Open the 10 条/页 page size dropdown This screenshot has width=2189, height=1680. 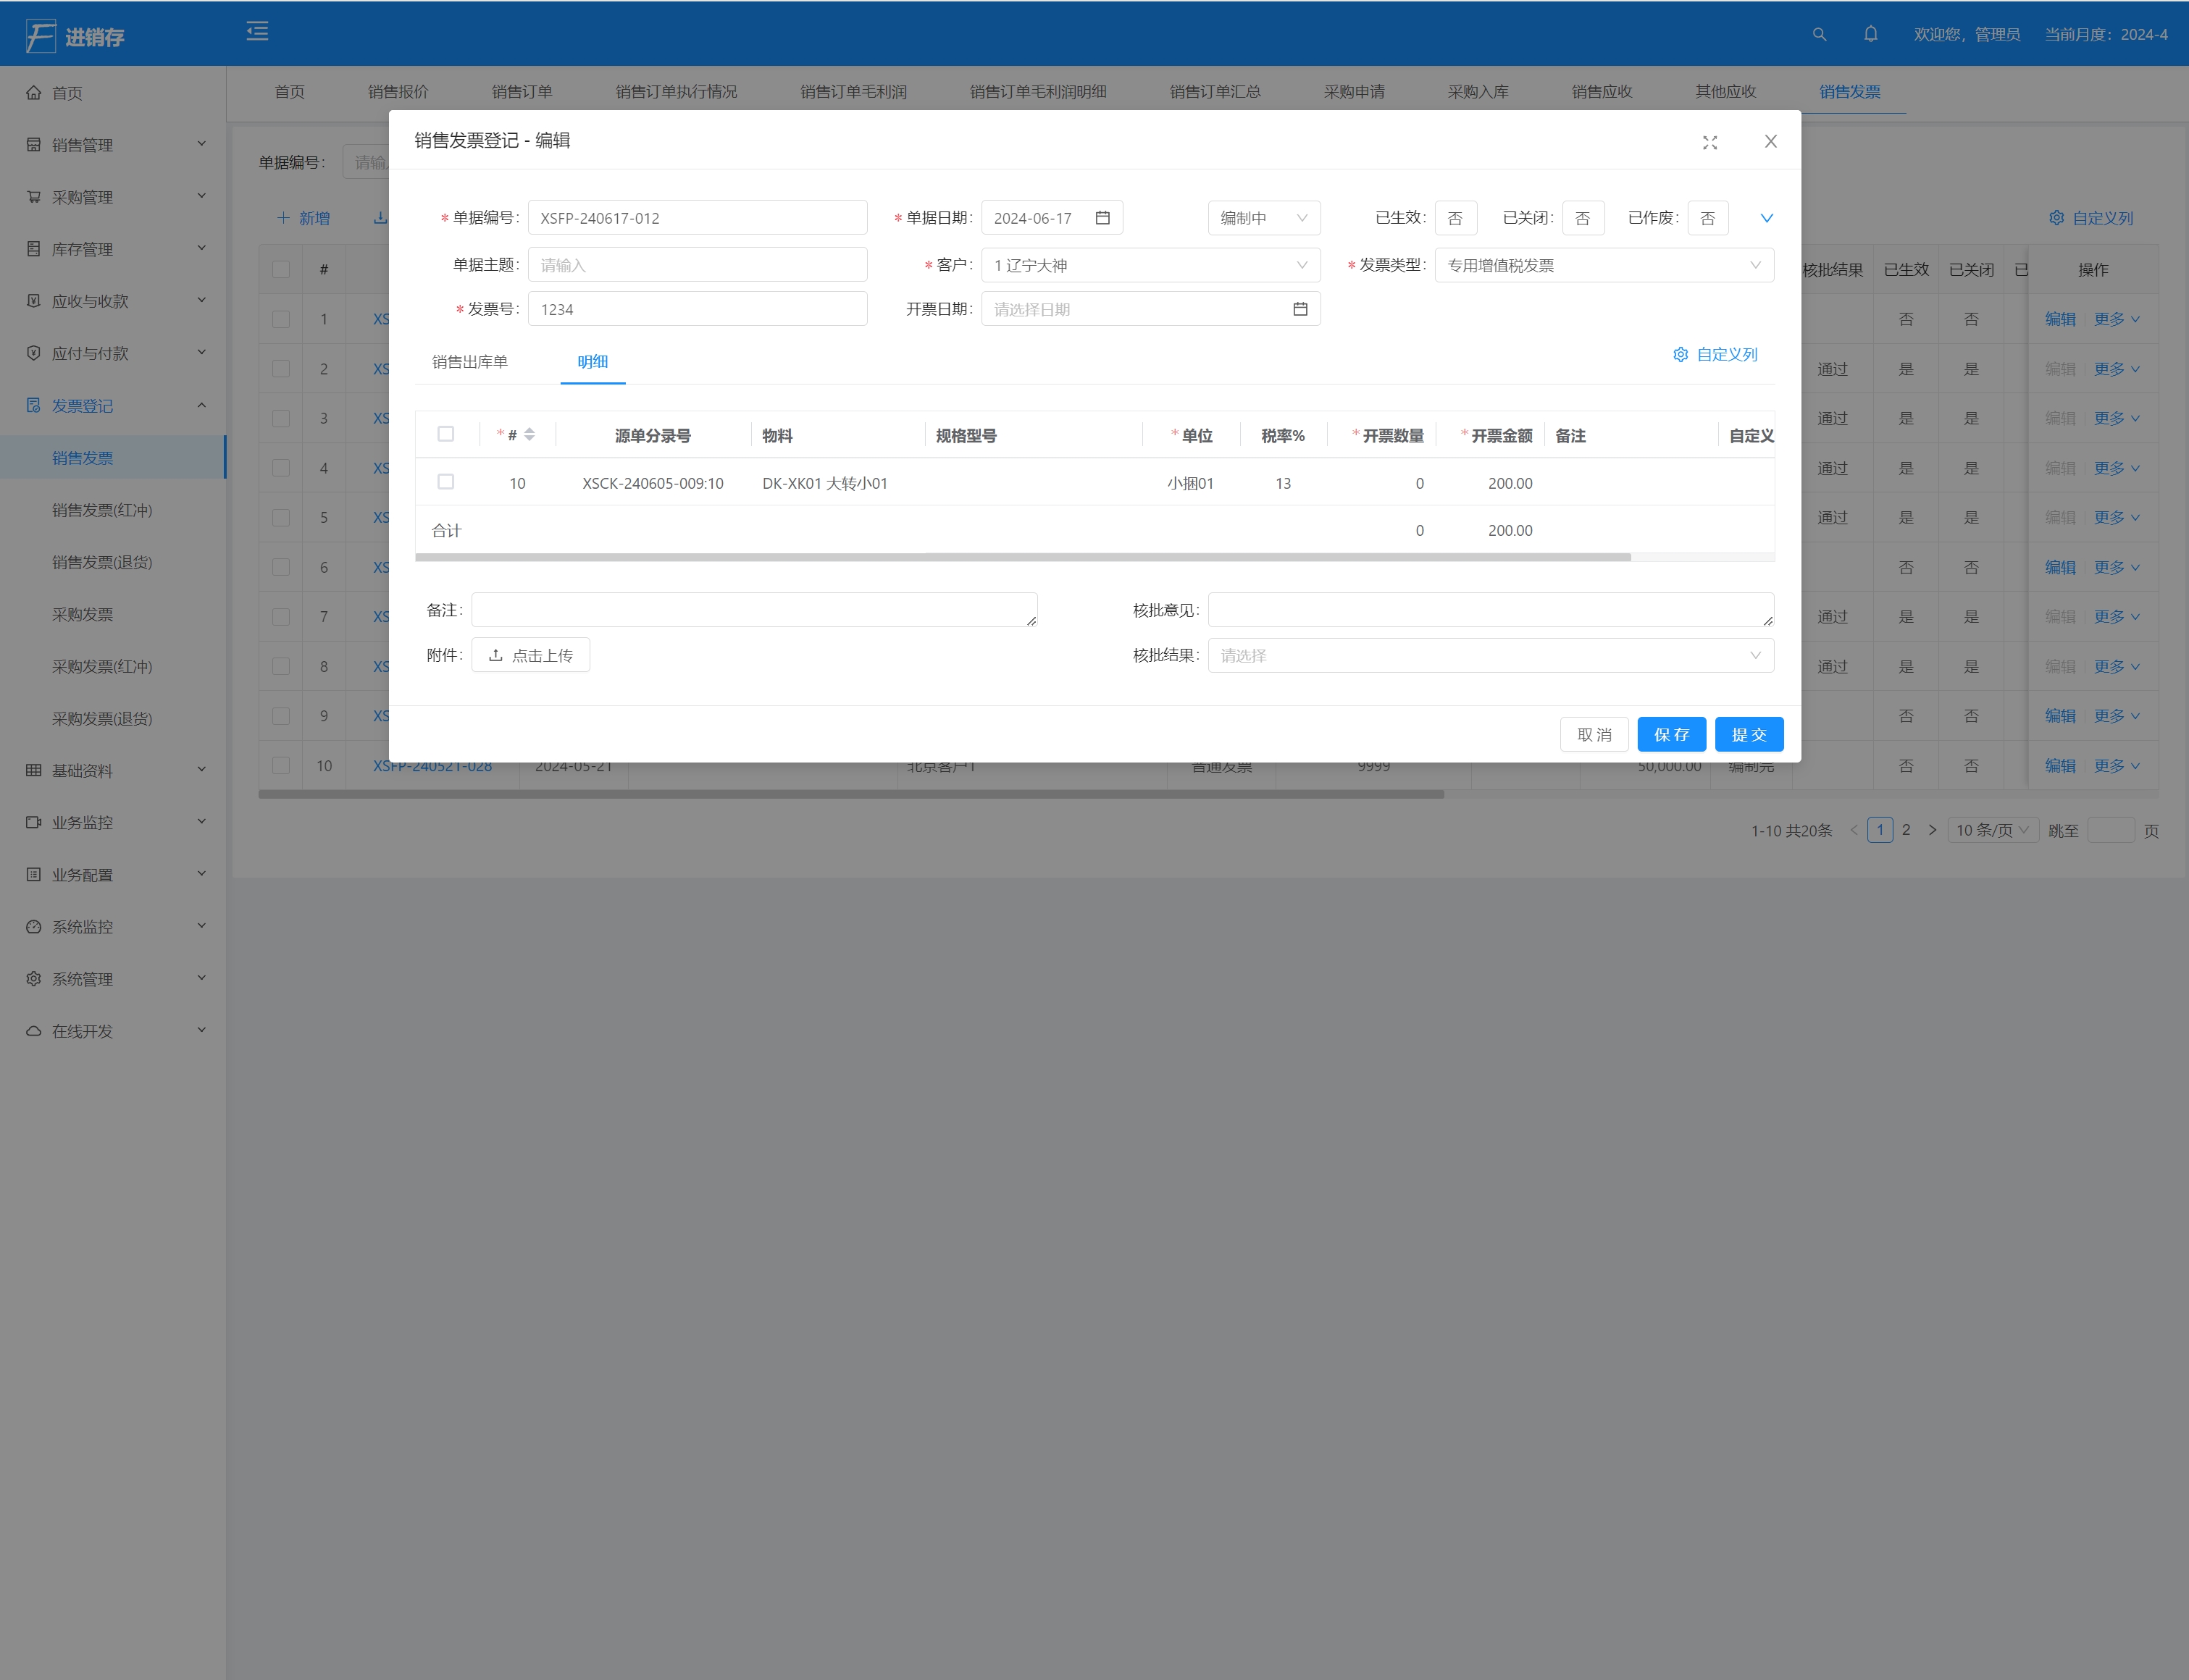[x=1992, y=830]
